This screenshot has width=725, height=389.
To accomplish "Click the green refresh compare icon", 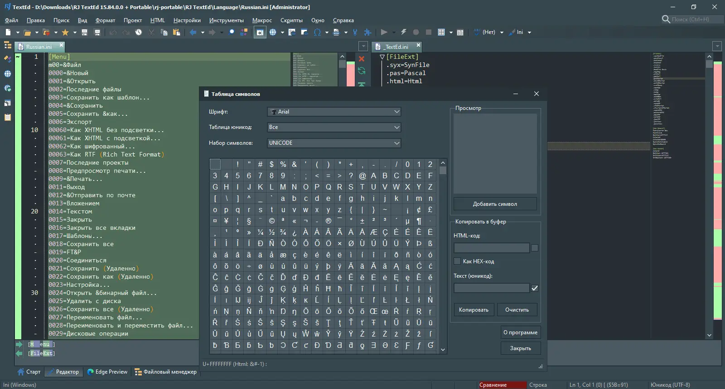I will tap(362, 71).
